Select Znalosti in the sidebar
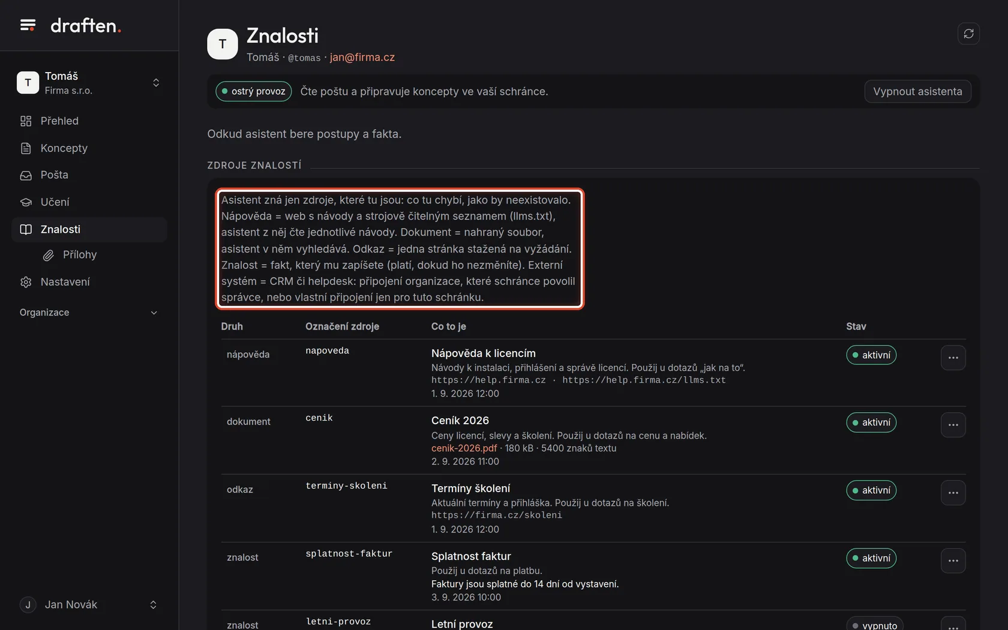Viewport: 1008px width, 630px height. 89,229
